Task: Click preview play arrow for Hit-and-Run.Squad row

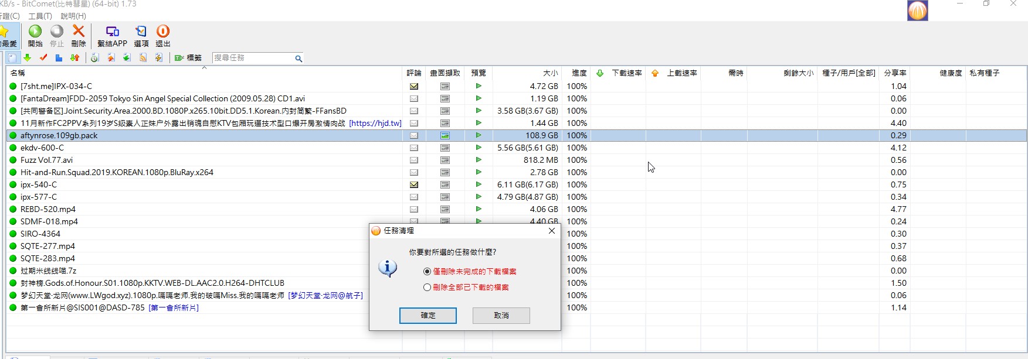Action: coord(479,172)
